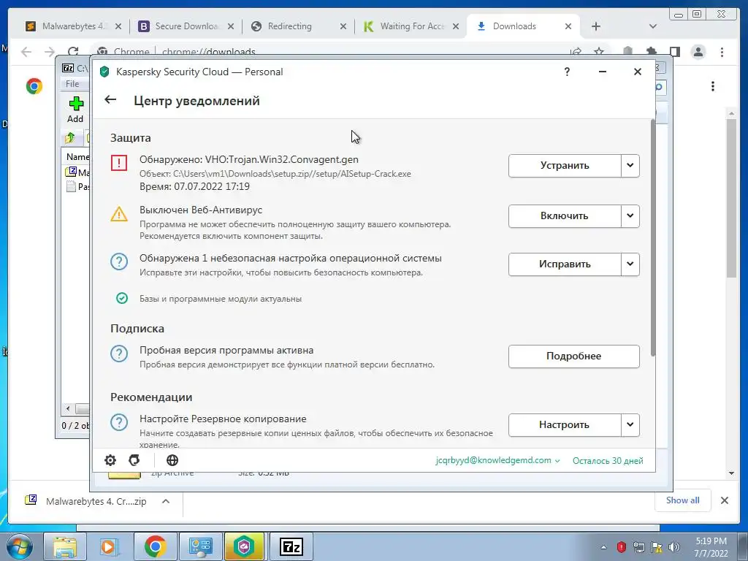Click Исправить for unsafe OS setting

point(565,264)
